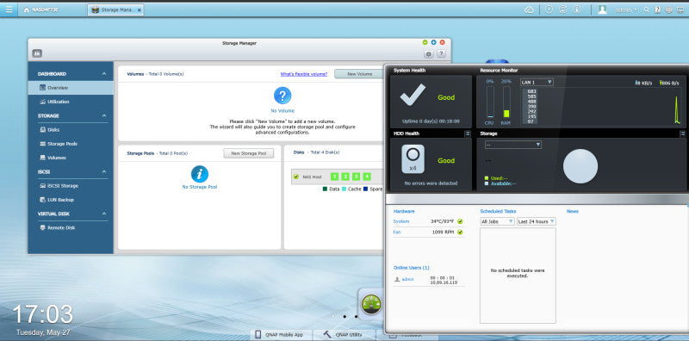The width and height of the screenshot is (689, 341).
Task: Click the NAS Host status check icon
Action: point(296,177)
